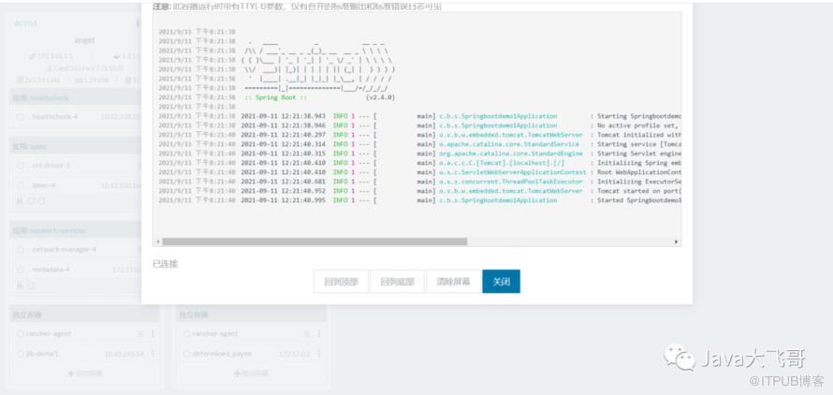Click the status circle beside healthcheck-4
This screenshot has height=395, width=833.
coord(21,116)
